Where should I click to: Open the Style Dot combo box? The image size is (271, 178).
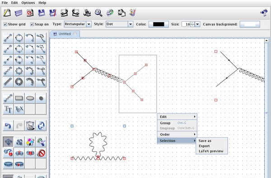[119, 24]
